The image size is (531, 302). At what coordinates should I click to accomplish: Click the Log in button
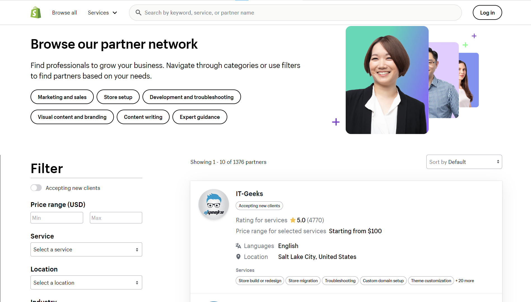click(487, 13)
